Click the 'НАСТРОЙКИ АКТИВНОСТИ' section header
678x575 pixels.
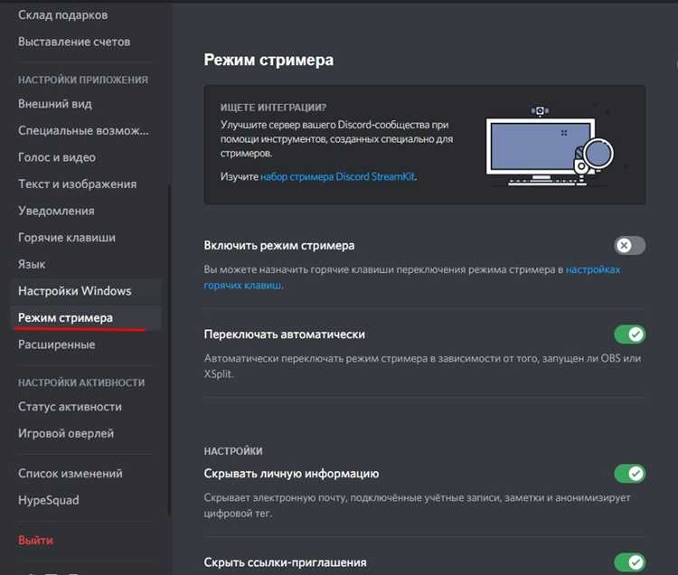pos(81,383)
